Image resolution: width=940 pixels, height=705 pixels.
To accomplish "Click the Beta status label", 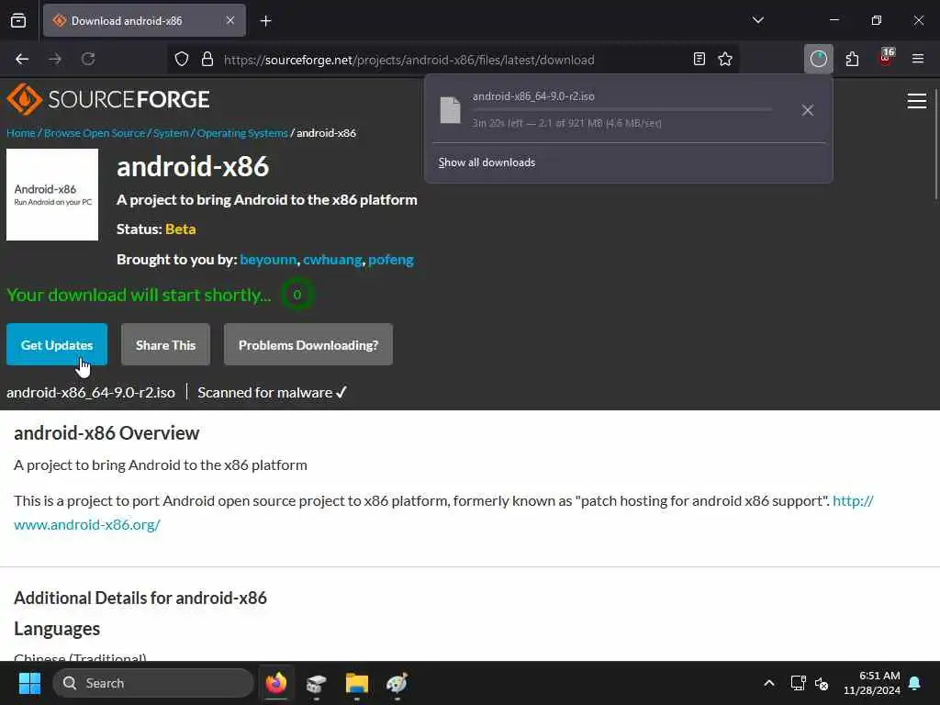I will click(x=181, y=229).
